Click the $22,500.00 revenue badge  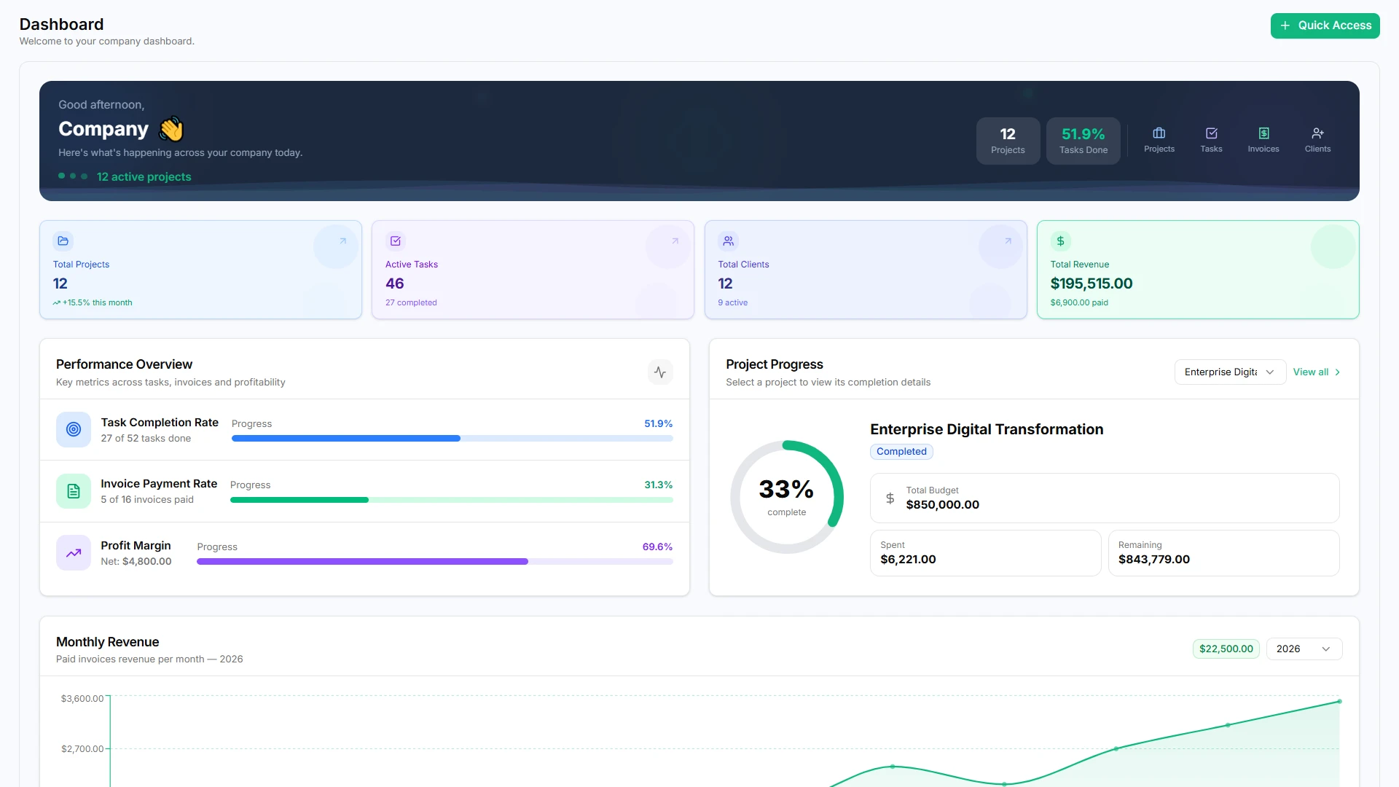tap(1226, 649)
